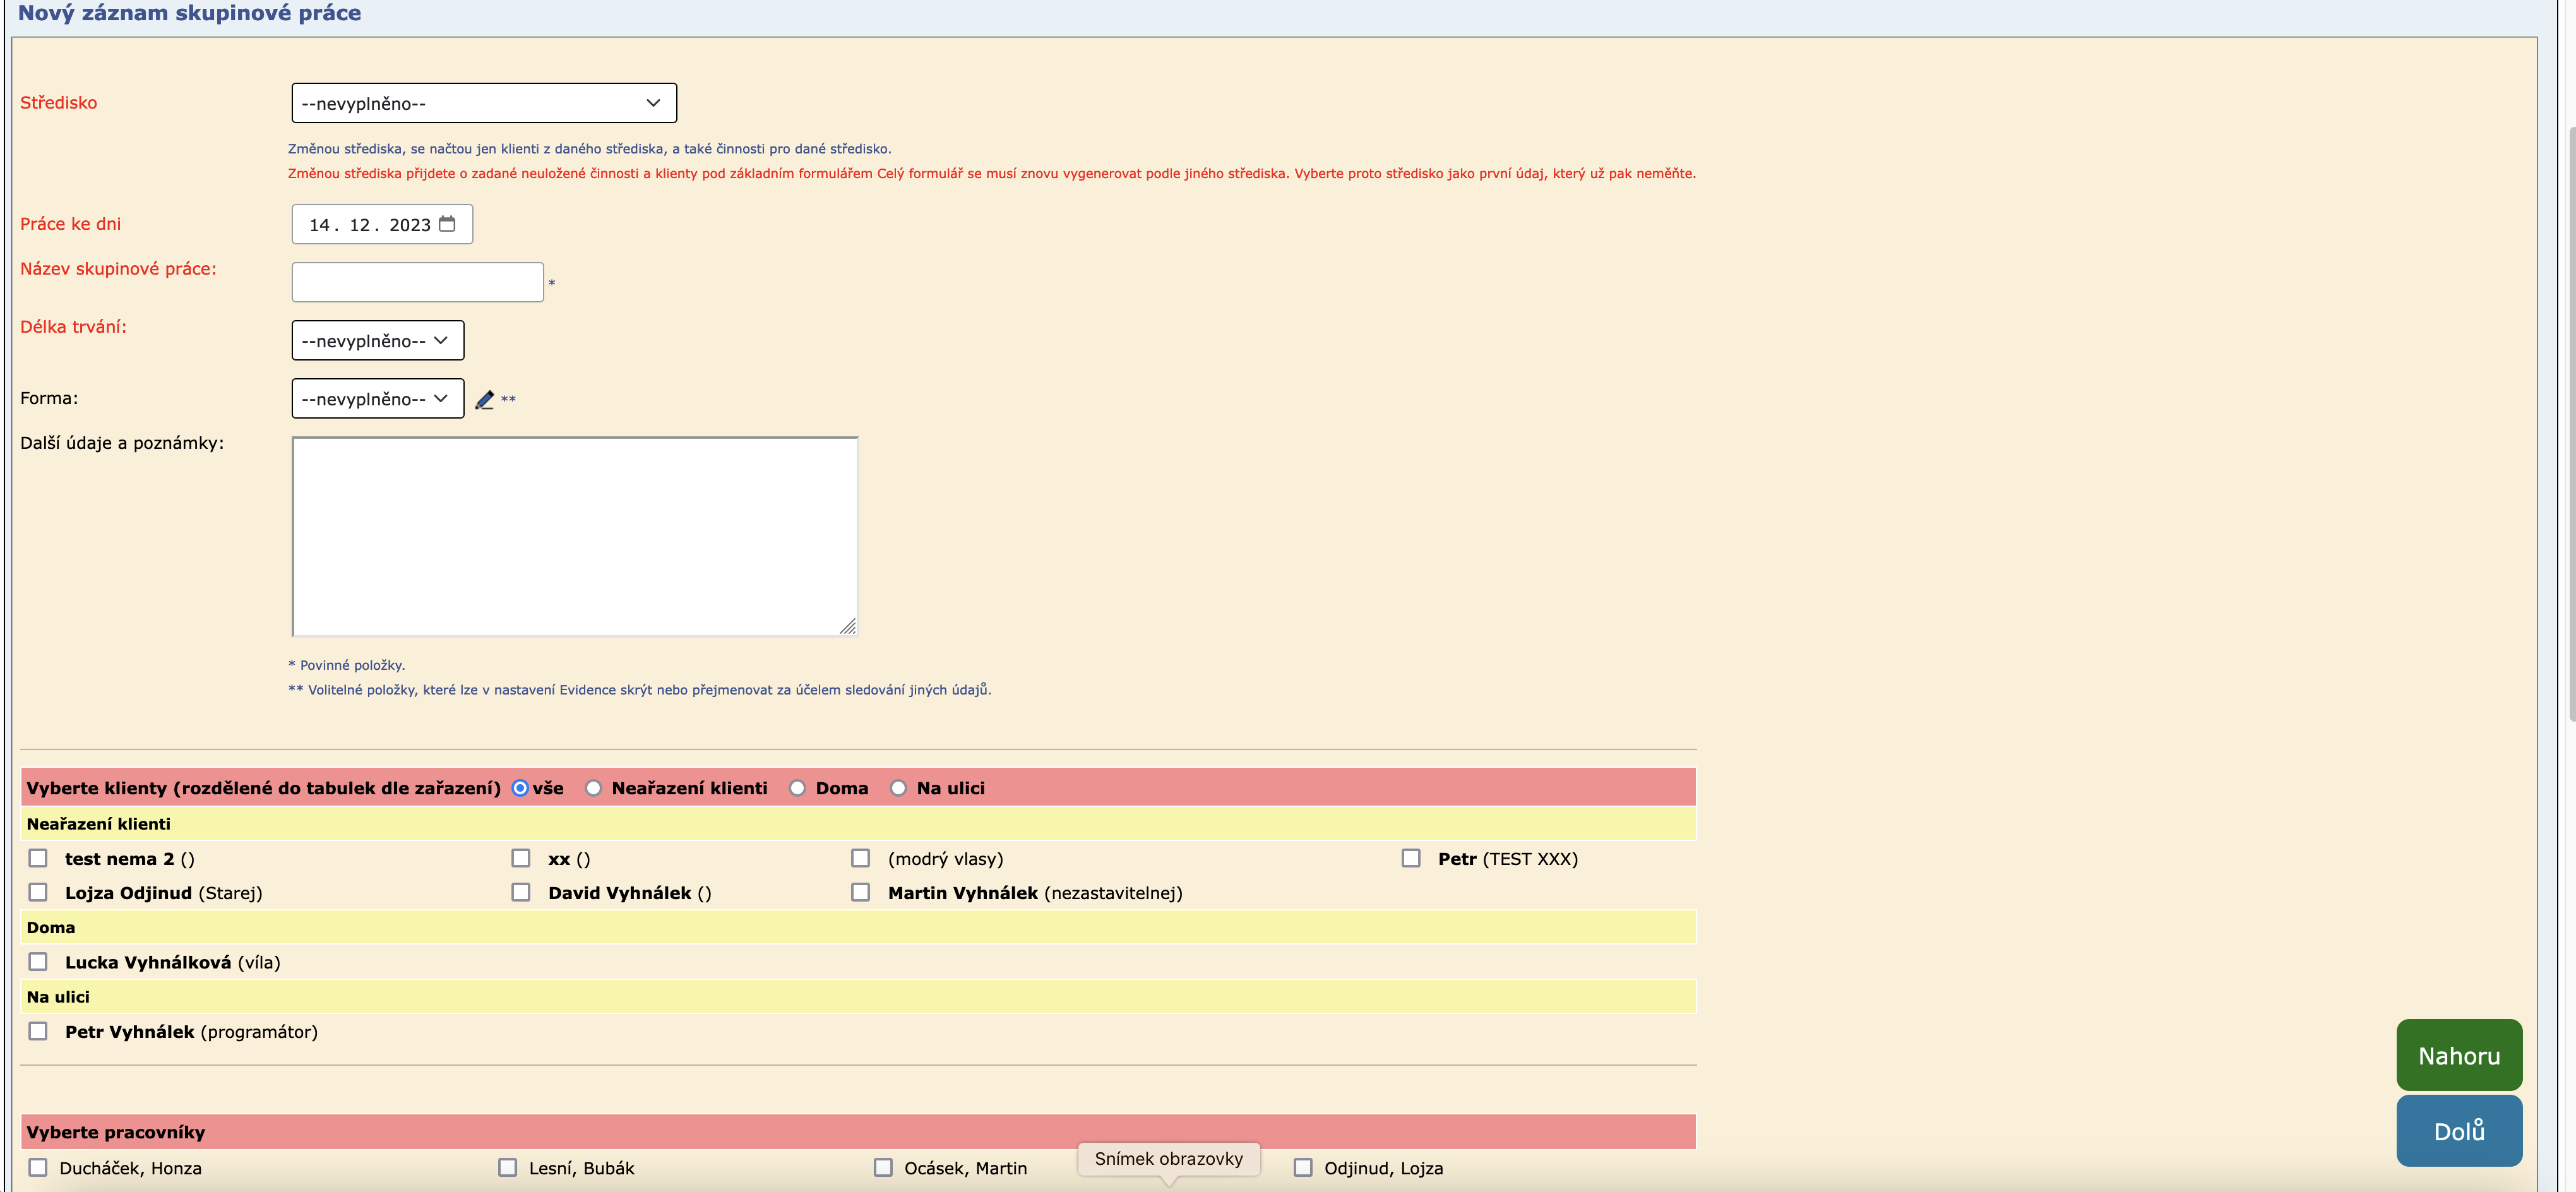Open the Středisko dropdown
The height and width of the screenshot is (1192, 2576).
coord(483,103)
